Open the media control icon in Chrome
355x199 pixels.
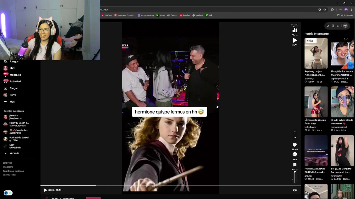(341, 10)
